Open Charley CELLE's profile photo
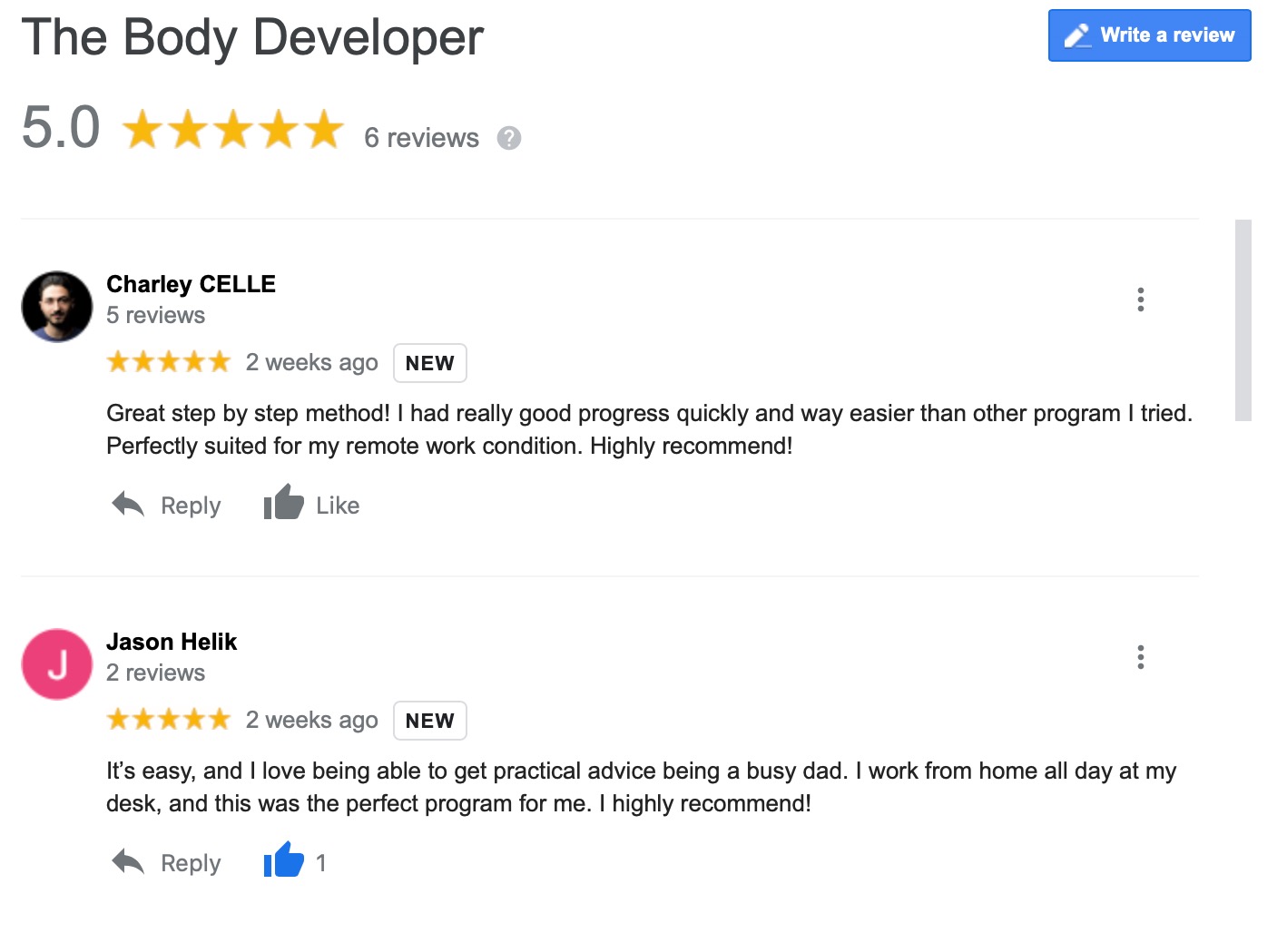The width and height of the screenshot is (1287, 933). click(57, 307)
